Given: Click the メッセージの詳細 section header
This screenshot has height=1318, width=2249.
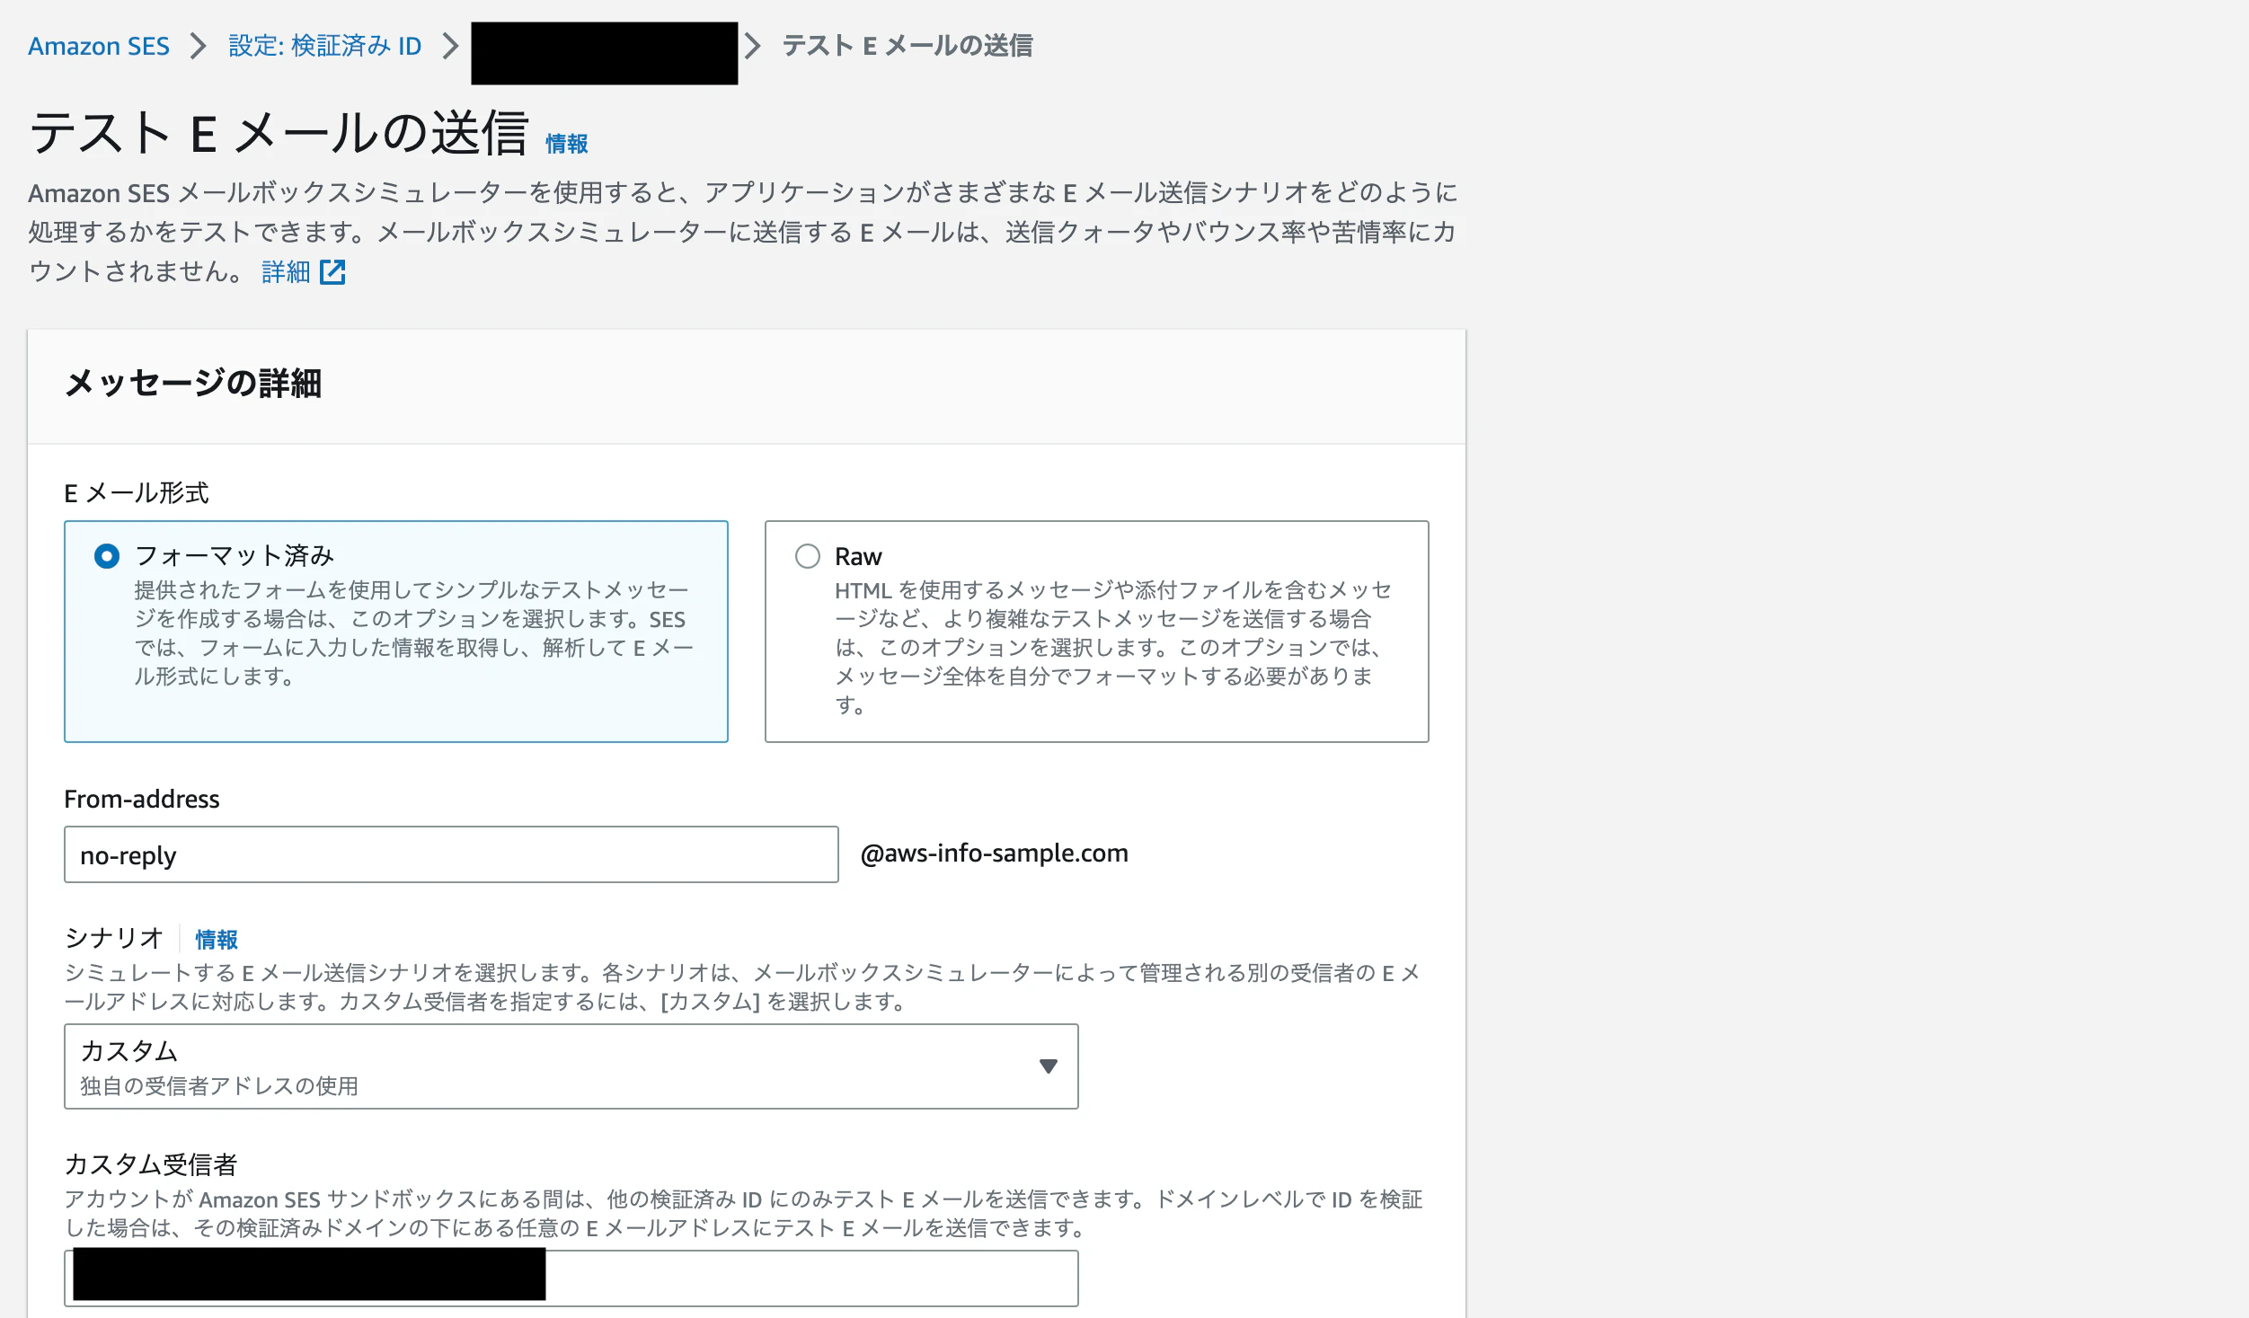Looking at the screenshot, I should [194, 386].
